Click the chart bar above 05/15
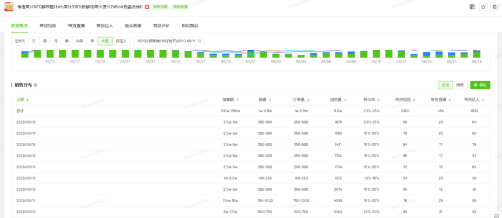502x218 pixels. [50, 54]
